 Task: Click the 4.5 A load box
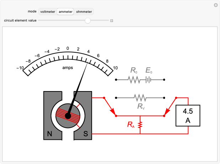pyautogui.click(x=188, y=116)
